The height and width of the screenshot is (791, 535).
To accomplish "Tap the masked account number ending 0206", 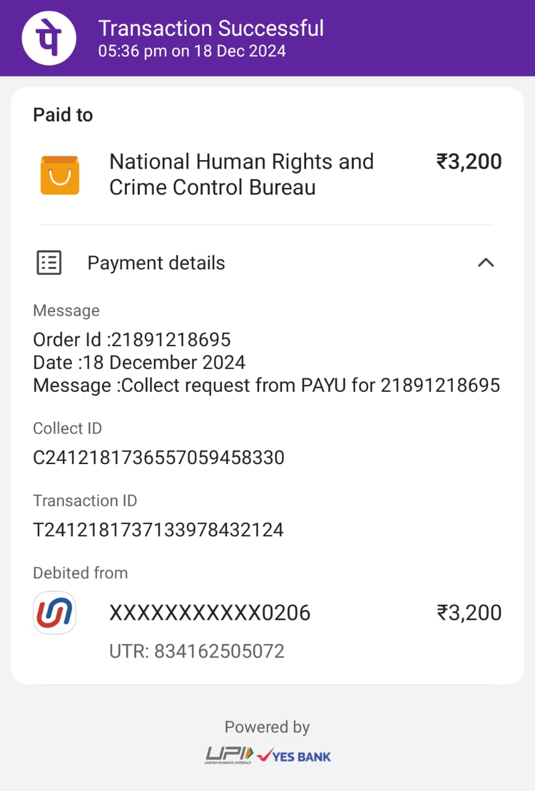I will pyautogui.click(x=210, y=613).
